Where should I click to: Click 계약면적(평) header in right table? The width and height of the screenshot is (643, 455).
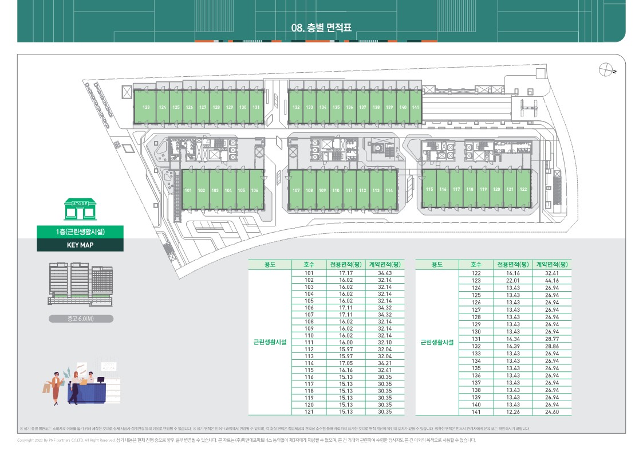point(552,265)
